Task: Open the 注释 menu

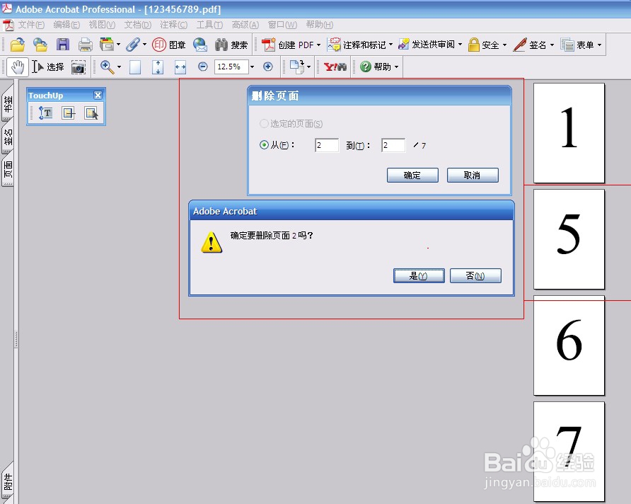Action: (x=173, y=25)
